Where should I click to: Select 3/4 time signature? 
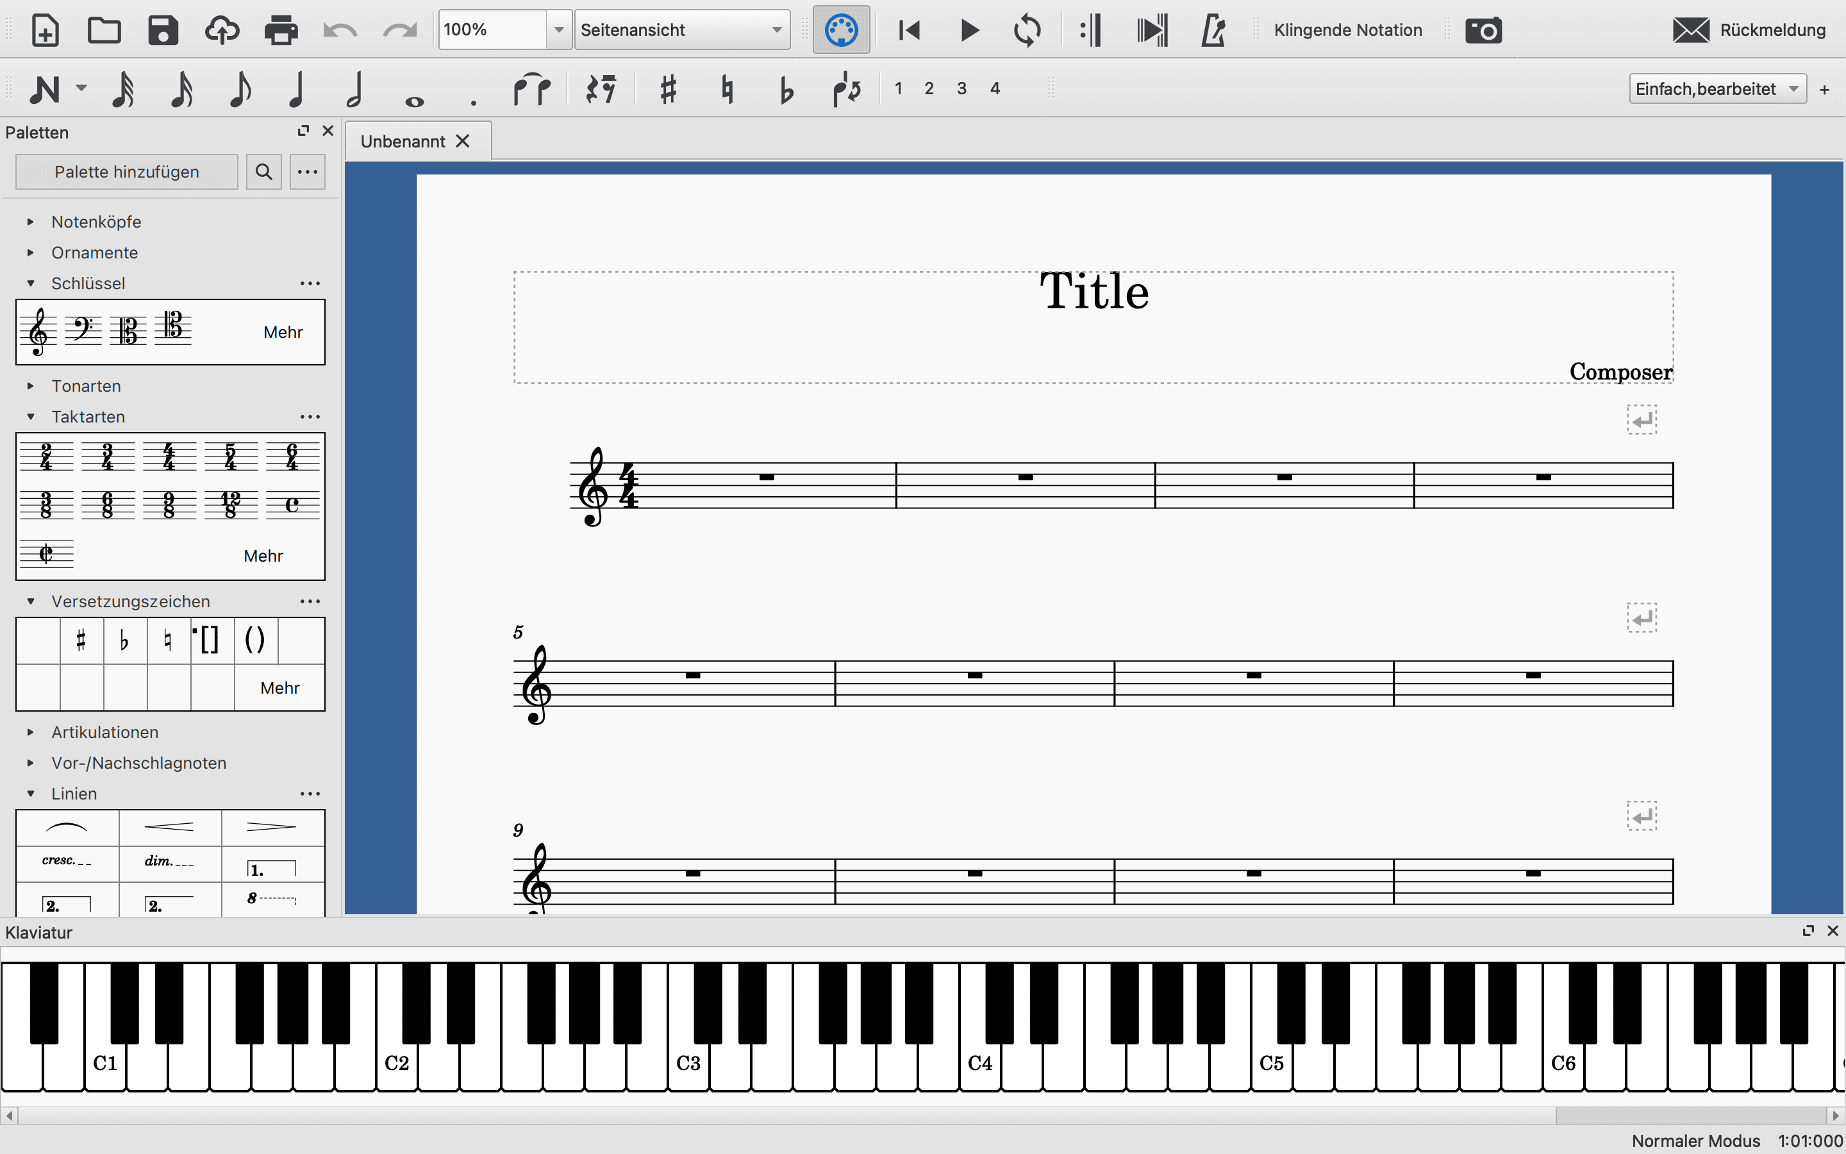pyautogui.click(x=108, y=456)
